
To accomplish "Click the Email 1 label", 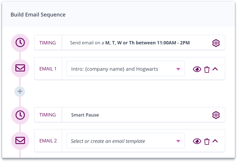I will pos(48,69).
